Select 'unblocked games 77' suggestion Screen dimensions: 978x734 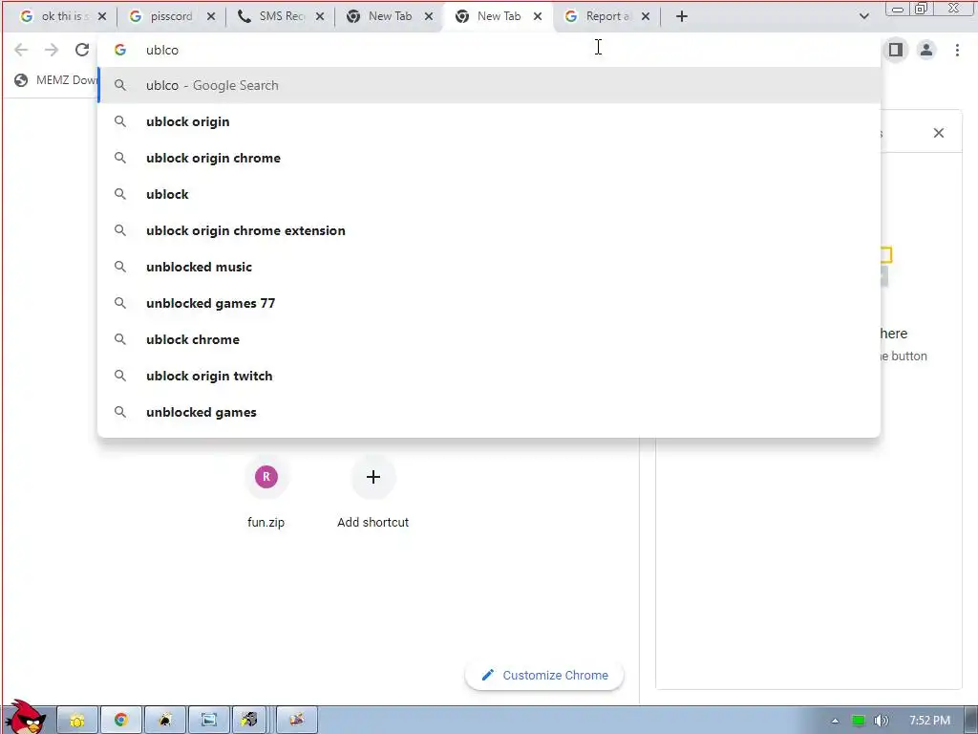point(489,303)
